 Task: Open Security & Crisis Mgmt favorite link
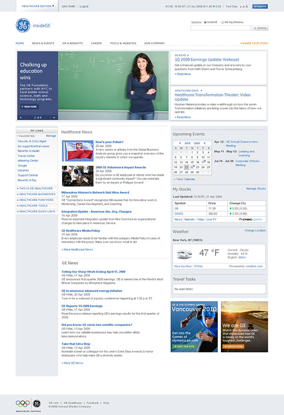[32, 141]
